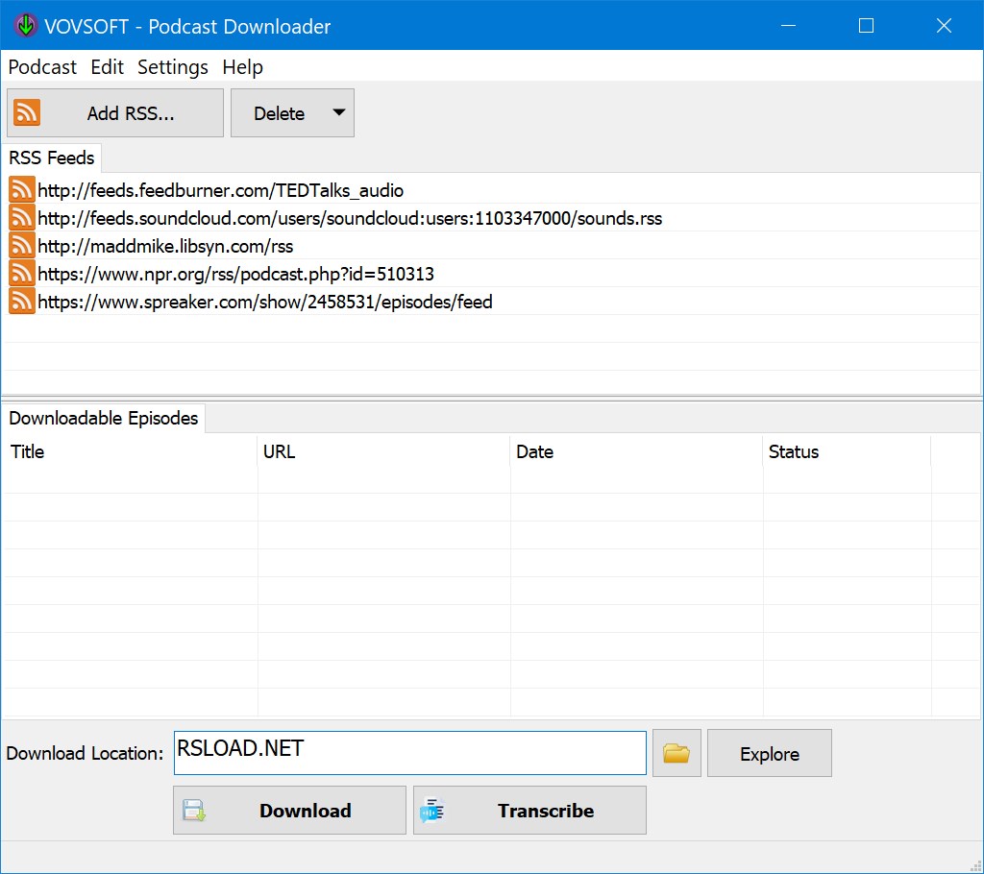Open the folder browser for download location

(676, 753)
